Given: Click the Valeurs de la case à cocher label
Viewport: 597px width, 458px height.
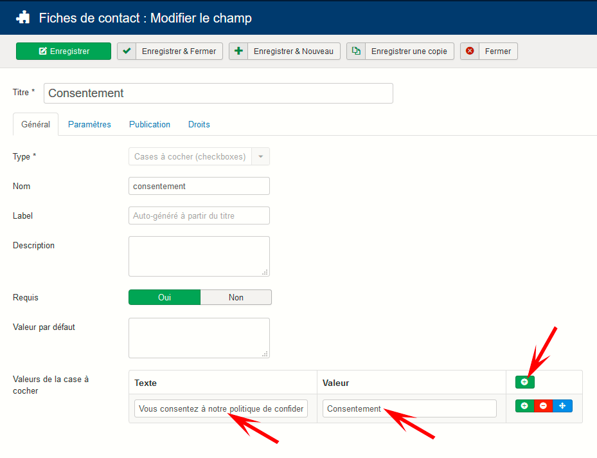Looking at the screenshot, I should pos(51,385).
